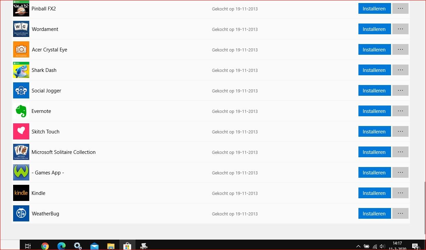Install Shark Dash
Image resolution: width=426 pixels, height=250 pixels.
[x=375, y=70]
